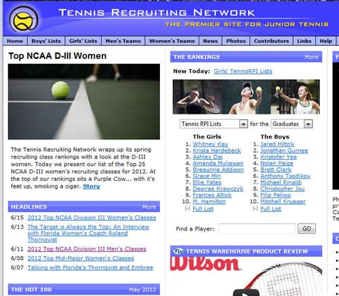The height and width of the screenshot is (296, 339).
Task: Play the Wilson racquet review video
Action: coord(246,293)
